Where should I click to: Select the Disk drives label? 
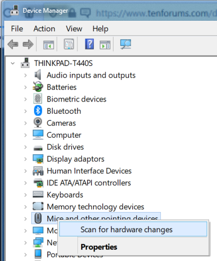coord(65,147)
